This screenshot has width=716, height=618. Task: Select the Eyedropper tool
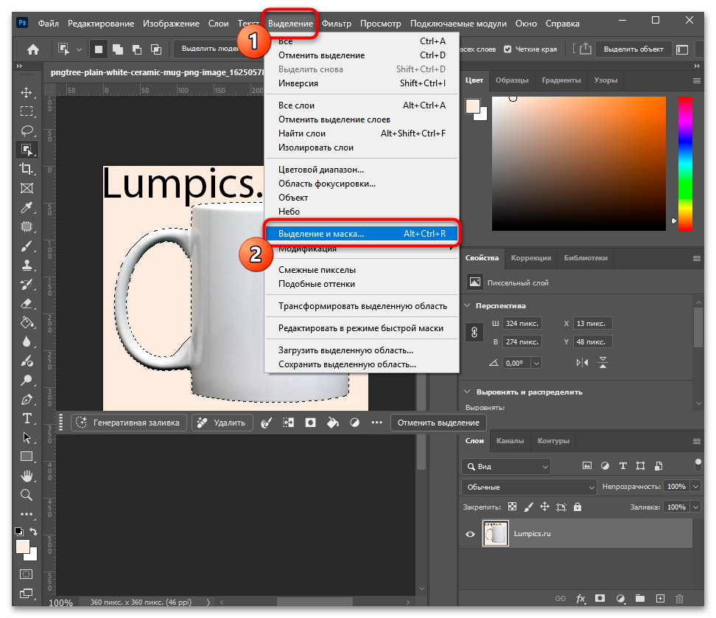point(27,207)
